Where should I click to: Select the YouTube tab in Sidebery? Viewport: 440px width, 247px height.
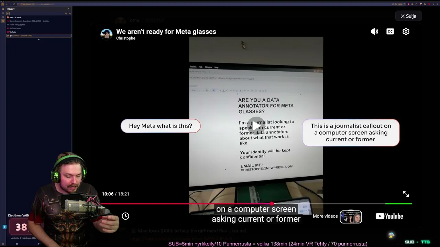pyautogui.click(x=39, y=32)
